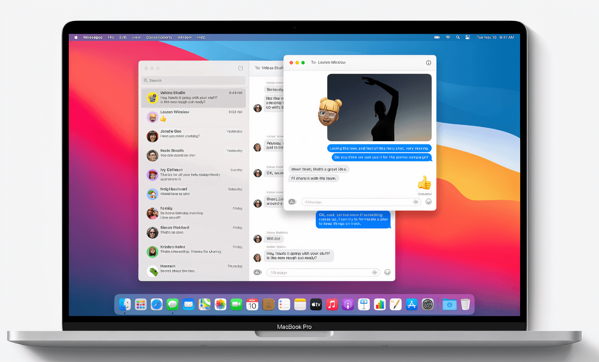Open Mail from the Dock

[x=189, y=304]
